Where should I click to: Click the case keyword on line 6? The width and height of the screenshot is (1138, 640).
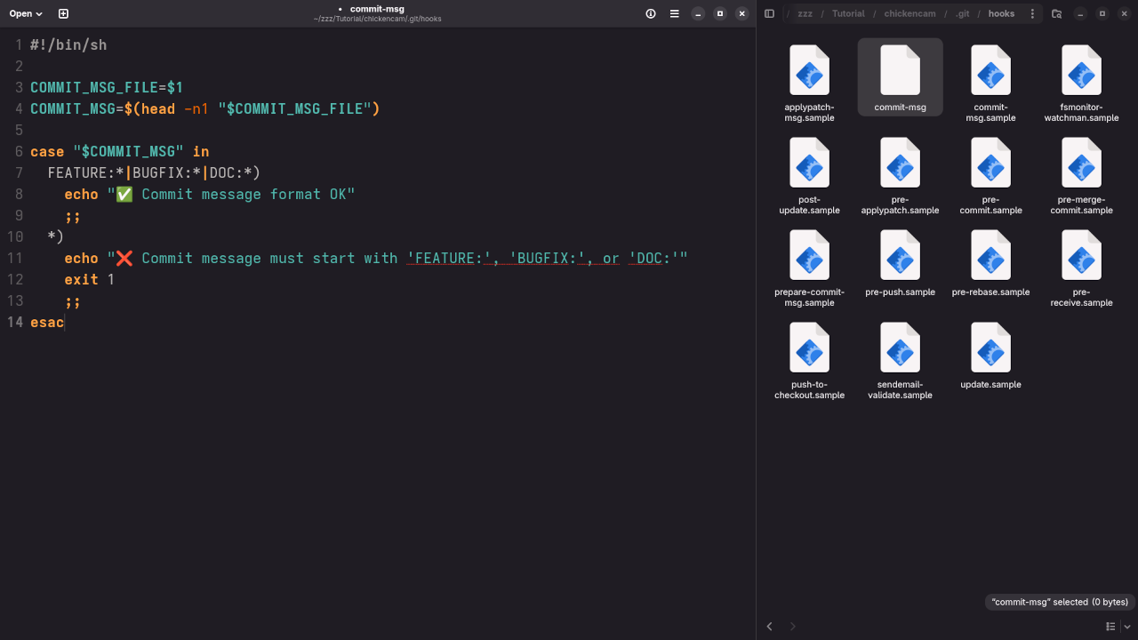(x=47, y=151)
